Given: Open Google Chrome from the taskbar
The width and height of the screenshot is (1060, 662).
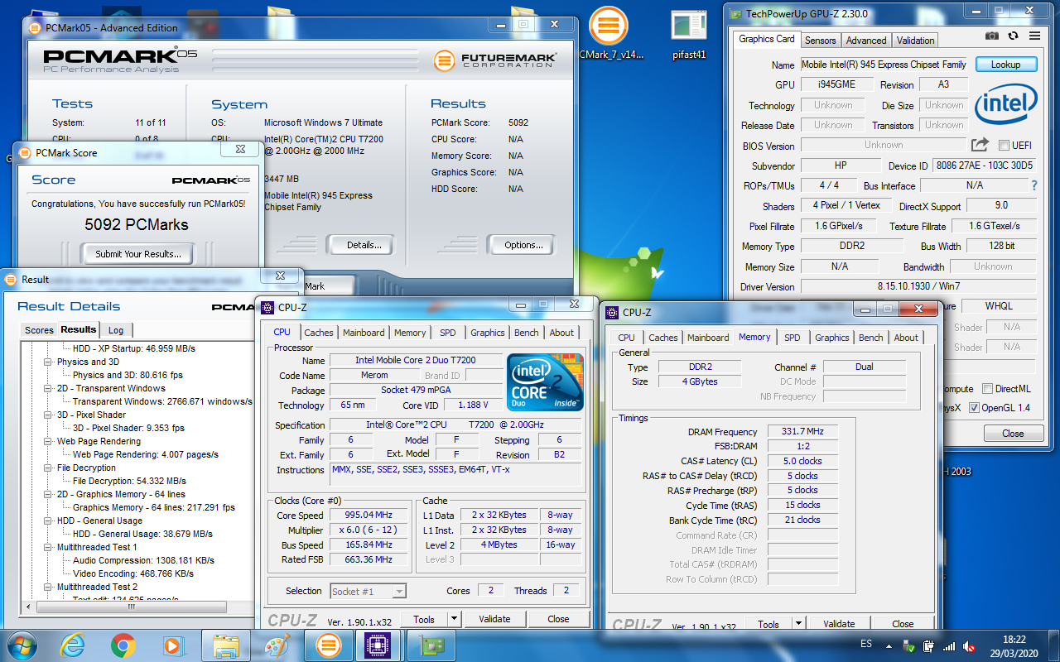Looking at the screenshot, I should [x=123, y=645].
